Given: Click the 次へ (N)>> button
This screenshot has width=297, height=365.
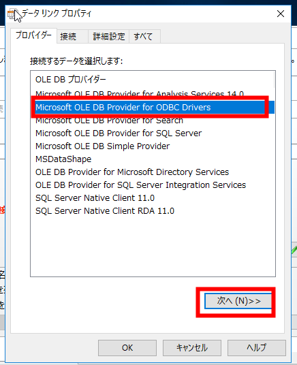Looking at the screenshot, I should (x=238, y=301).
